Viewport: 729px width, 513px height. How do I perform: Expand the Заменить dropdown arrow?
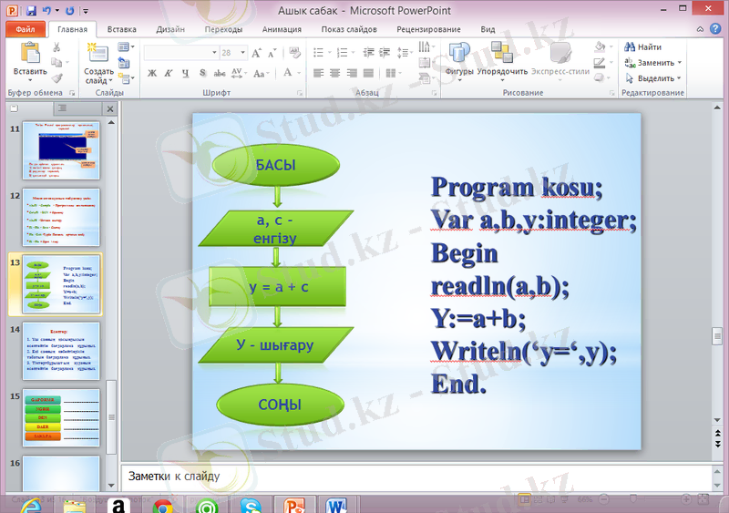tap(680, 63)
